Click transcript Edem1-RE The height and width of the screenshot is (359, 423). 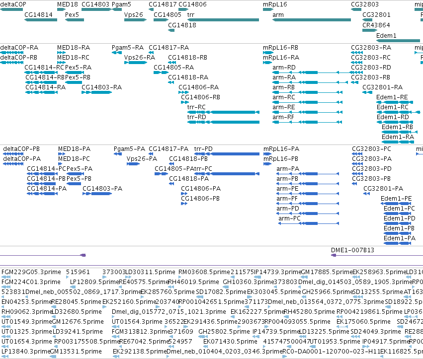pyautogui.click(x=392, y=97)
